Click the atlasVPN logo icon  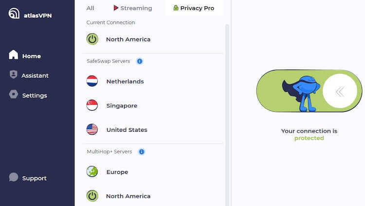tap(14, 13)
